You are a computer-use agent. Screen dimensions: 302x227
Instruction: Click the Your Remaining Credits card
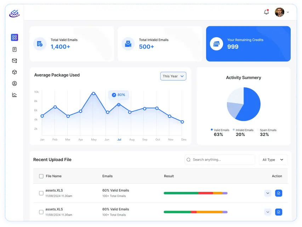pyautogui.click(x=248, y=44)
